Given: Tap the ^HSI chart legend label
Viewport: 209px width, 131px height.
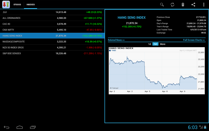Looking at the screenshot, I should tap(114, 51).
